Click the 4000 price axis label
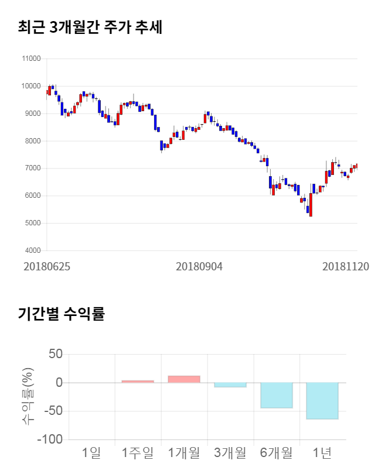 click(32, 250)
